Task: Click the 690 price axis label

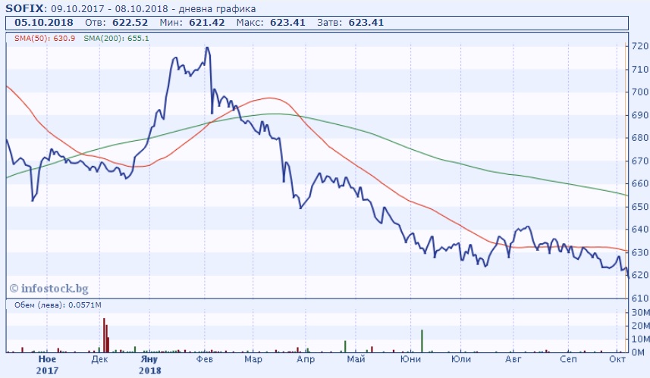Action: point(640,115)
